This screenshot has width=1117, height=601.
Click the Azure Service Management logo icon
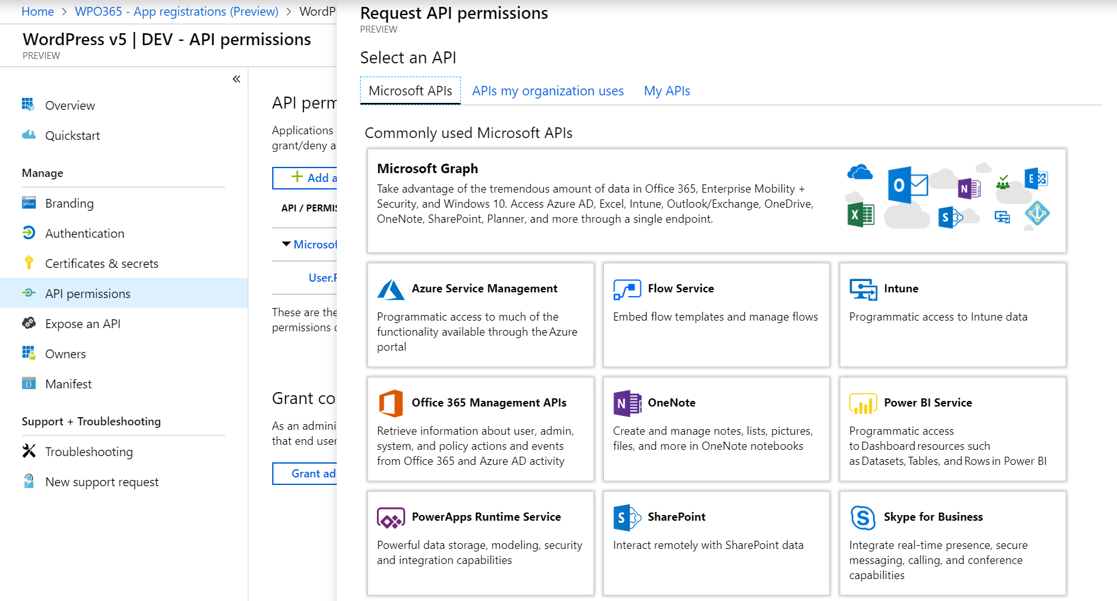(x=391, y=289)
